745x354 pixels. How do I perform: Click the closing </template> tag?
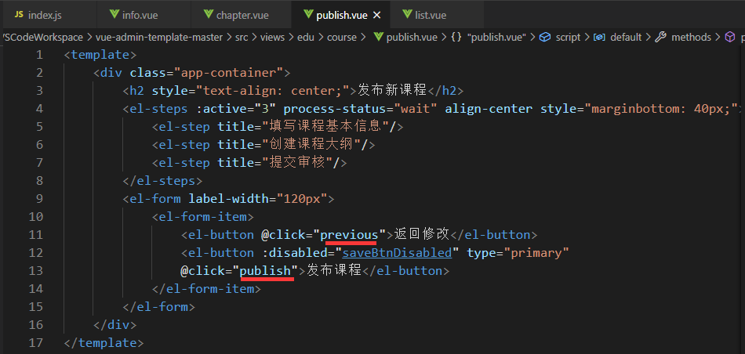pyautogui.click(x=104, y=342)
